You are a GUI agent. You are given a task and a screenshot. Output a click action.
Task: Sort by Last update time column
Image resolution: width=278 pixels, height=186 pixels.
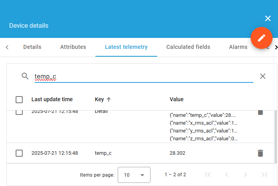(x=52, y=99)
